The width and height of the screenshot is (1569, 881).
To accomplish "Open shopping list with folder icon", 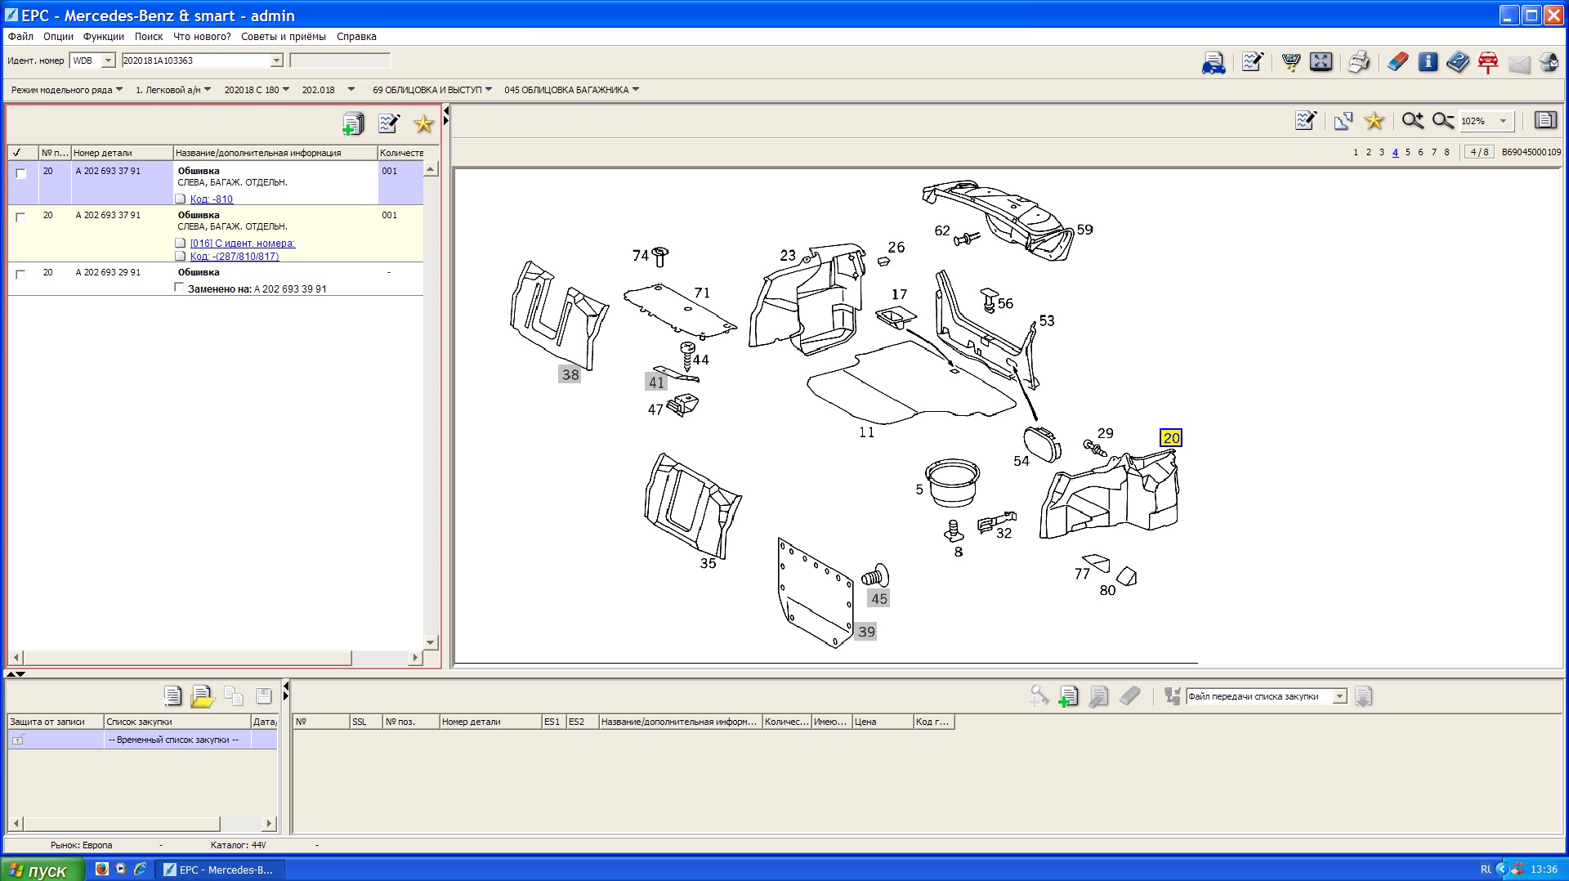I will click(x=202, y=696).
